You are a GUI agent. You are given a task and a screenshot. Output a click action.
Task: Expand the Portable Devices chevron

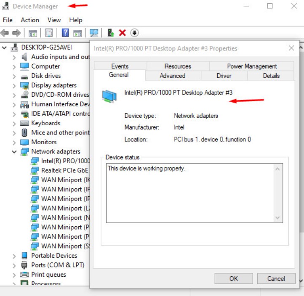click(14, 256)
